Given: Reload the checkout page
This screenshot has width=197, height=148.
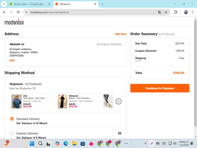Looking at the screenshot, I should pos(18,12).
